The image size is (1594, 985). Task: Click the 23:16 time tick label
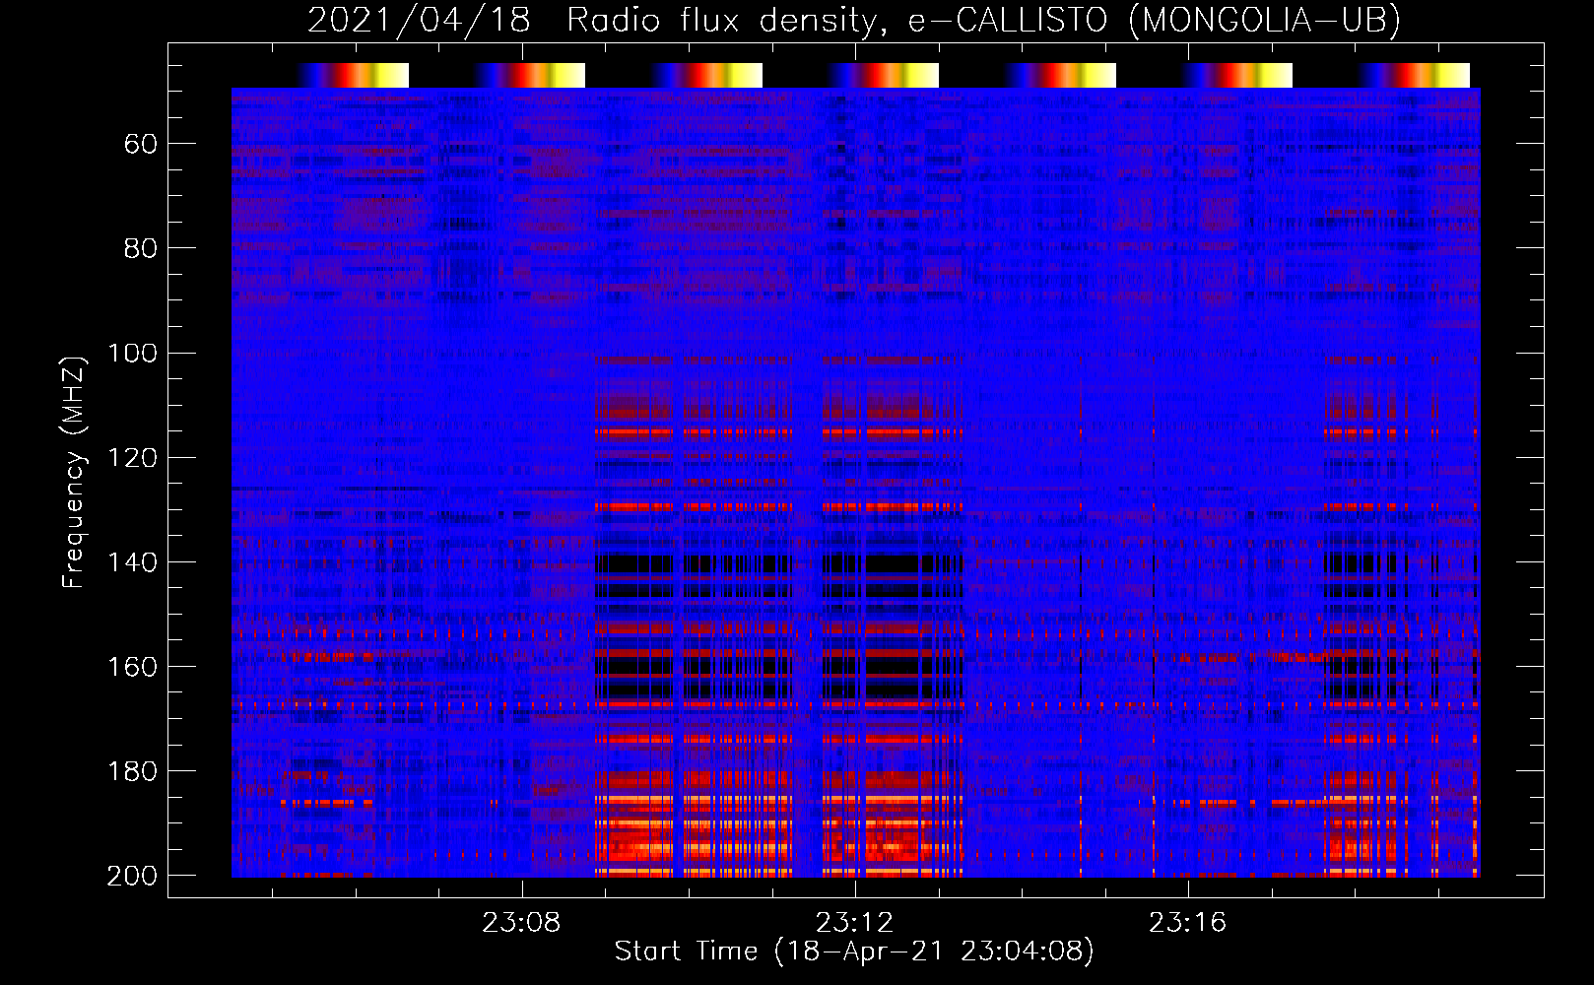(1187, 922)
